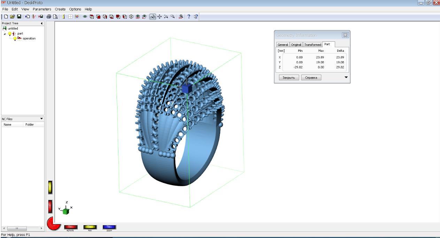Click the yellow Geometry Information icon
Screen dimensions: 440x238
pyautogui.click(x=64, y=16)
